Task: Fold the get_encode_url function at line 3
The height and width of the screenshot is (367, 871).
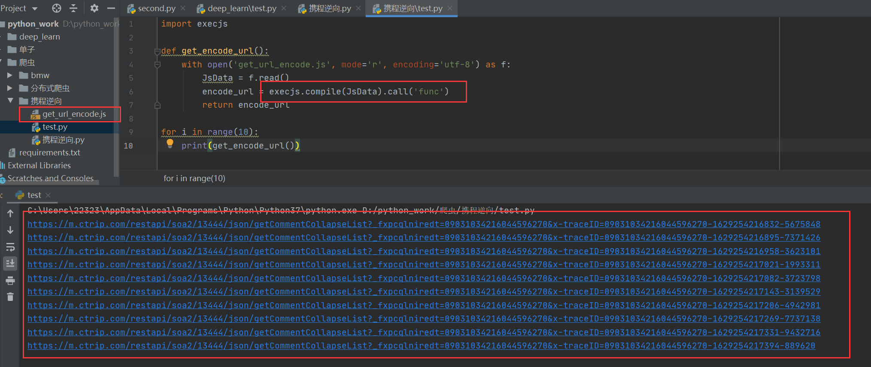Action: click(158, 52)
